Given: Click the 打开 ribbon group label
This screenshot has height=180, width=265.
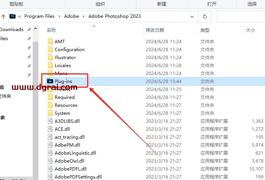Looking at the screenshot, I should click(212, 4).
